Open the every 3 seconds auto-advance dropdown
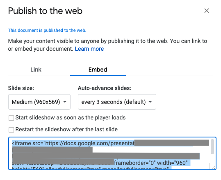Image resolution: width=221 pixels, height=180 pixels. [x=117, y=102]
